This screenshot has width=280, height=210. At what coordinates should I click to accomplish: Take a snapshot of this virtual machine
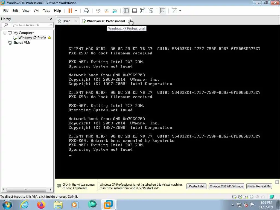point(98,11)
